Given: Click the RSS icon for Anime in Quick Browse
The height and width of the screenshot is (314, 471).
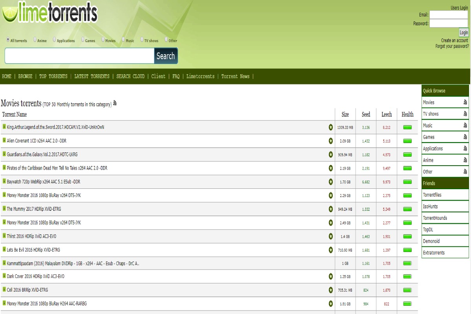Looking at the screenshot, I should [465, 160].
